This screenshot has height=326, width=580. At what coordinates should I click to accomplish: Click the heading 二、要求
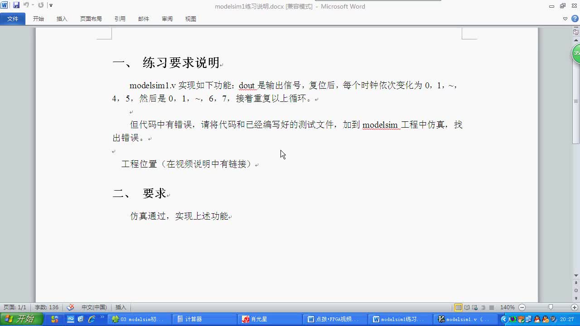point(140,193)
